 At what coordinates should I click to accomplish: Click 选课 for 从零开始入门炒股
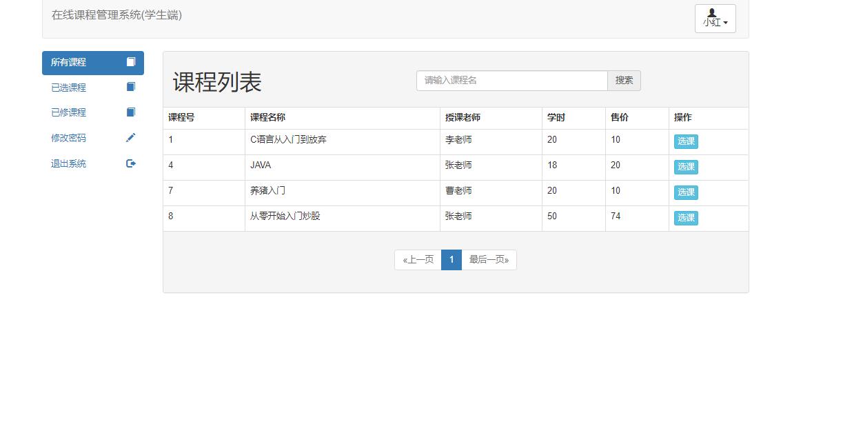(x=686, y=218)
